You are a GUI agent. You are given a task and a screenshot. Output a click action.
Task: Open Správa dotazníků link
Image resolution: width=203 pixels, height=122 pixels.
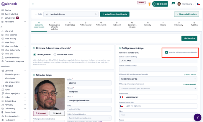pos(189,84)
